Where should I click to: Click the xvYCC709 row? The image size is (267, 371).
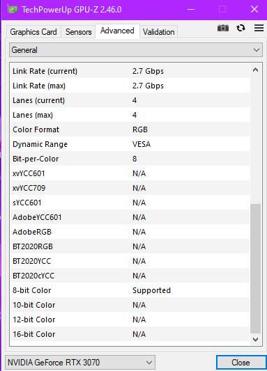(130, 188)
